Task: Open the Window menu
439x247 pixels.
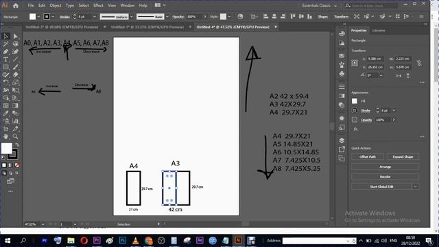Action: (128, 5)
